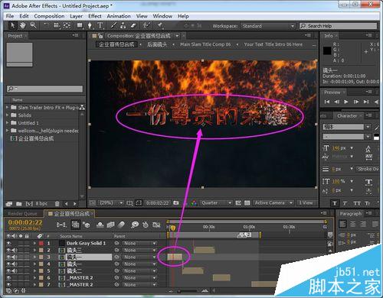
Task: Toggle motion blur switch in timeline
Action: 122,225
